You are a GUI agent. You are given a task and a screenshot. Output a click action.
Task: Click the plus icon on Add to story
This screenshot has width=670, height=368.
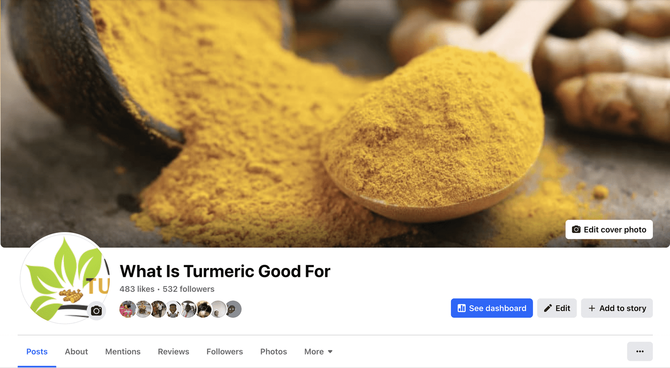(592, 308)
